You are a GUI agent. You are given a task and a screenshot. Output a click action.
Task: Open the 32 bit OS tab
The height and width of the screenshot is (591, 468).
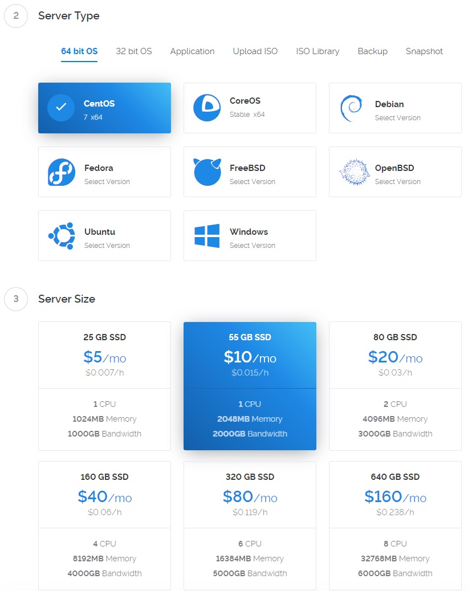(134, 51)
